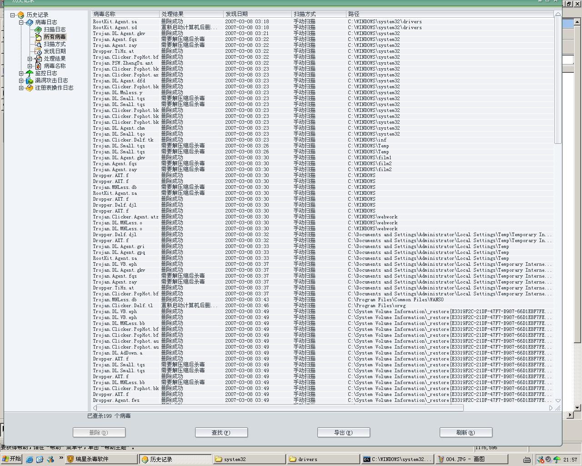This screenshot has width=582, height=466.
Task: Click the network tray icon with red X
Action: tap(541, 460)
